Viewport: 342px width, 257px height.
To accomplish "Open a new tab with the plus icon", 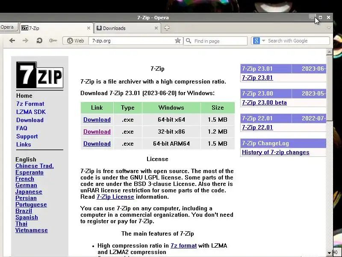I will click(x=167, y=28).
